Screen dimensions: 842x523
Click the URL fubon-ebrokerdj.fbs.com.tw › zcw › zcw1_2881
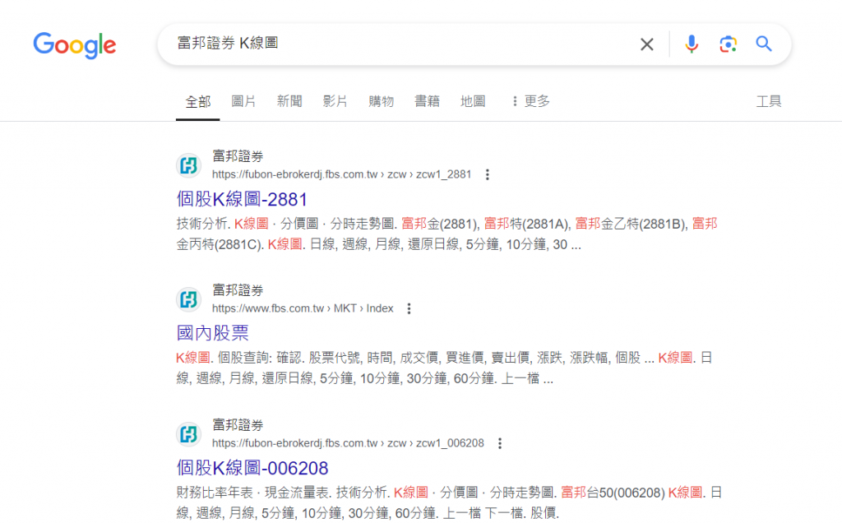point(341,174)
